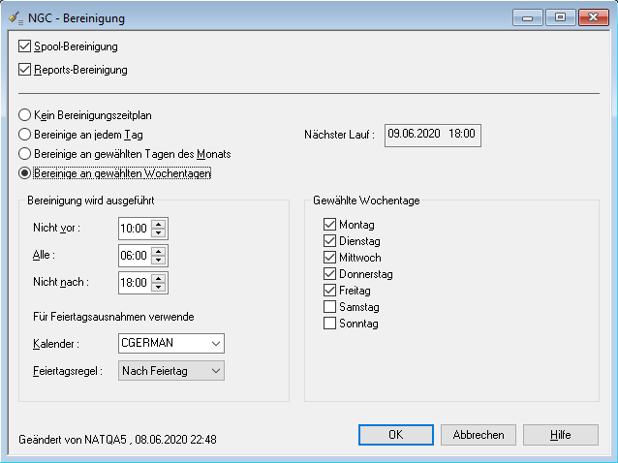
Task: Select Bereinige an gewählten Tagen des Monats
Action: click(x=24, y=154)
